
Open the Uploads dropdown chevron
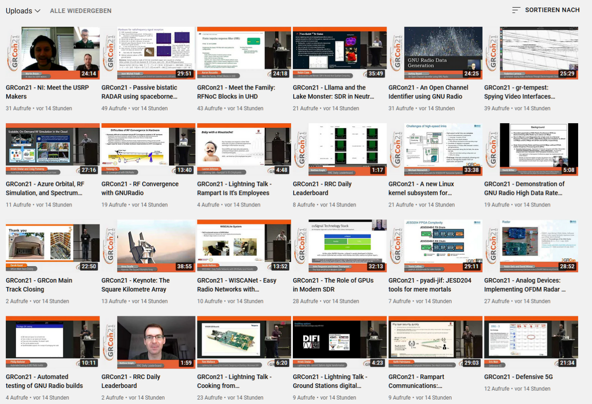(x=38, y=11)
